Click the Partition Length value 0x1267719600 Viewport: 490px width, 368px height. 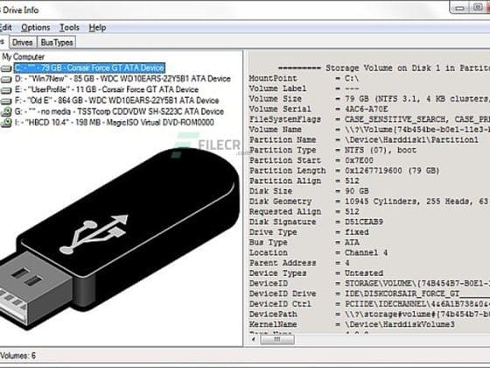tap(374, 171)
